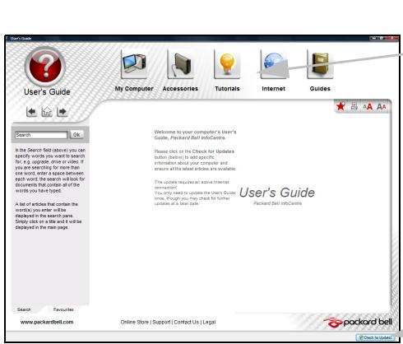The image size is (403, 344).
Task: Open the Support link
Action: (161, 322)
